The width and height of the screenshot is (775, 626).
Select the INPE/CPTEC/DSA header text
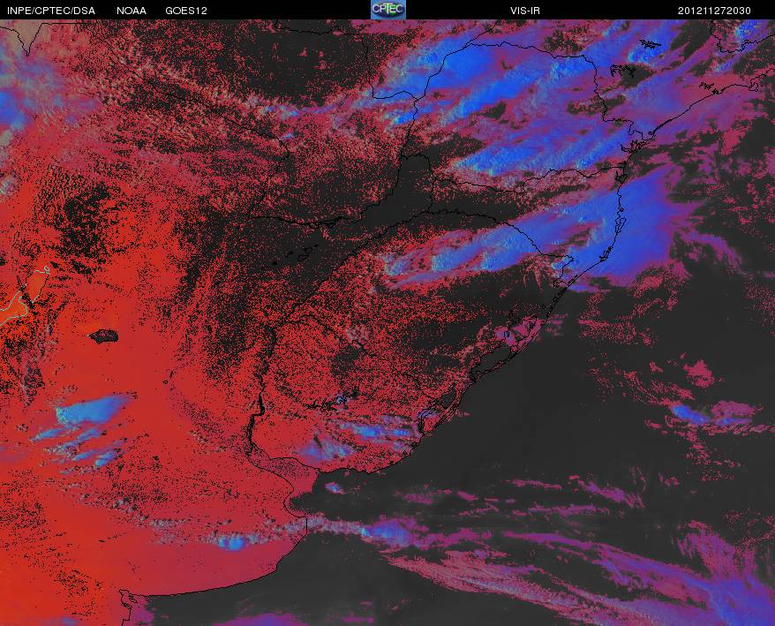click(x=51, y=11)
